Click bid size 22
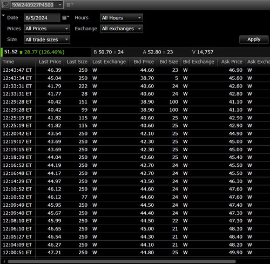270x264 pixels. tap(175, 221)
